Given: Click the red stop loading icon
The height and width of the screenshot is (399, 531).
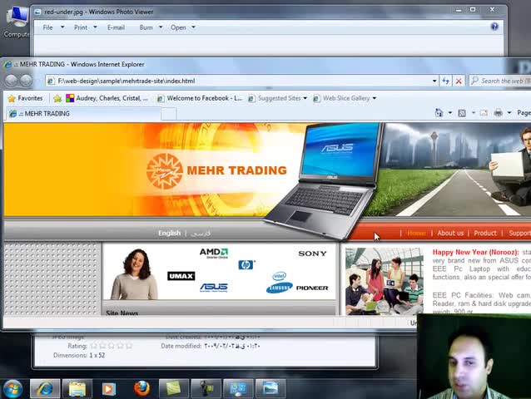Looking at the screenshot, I should pyautogui.click(x=459, y=81).
